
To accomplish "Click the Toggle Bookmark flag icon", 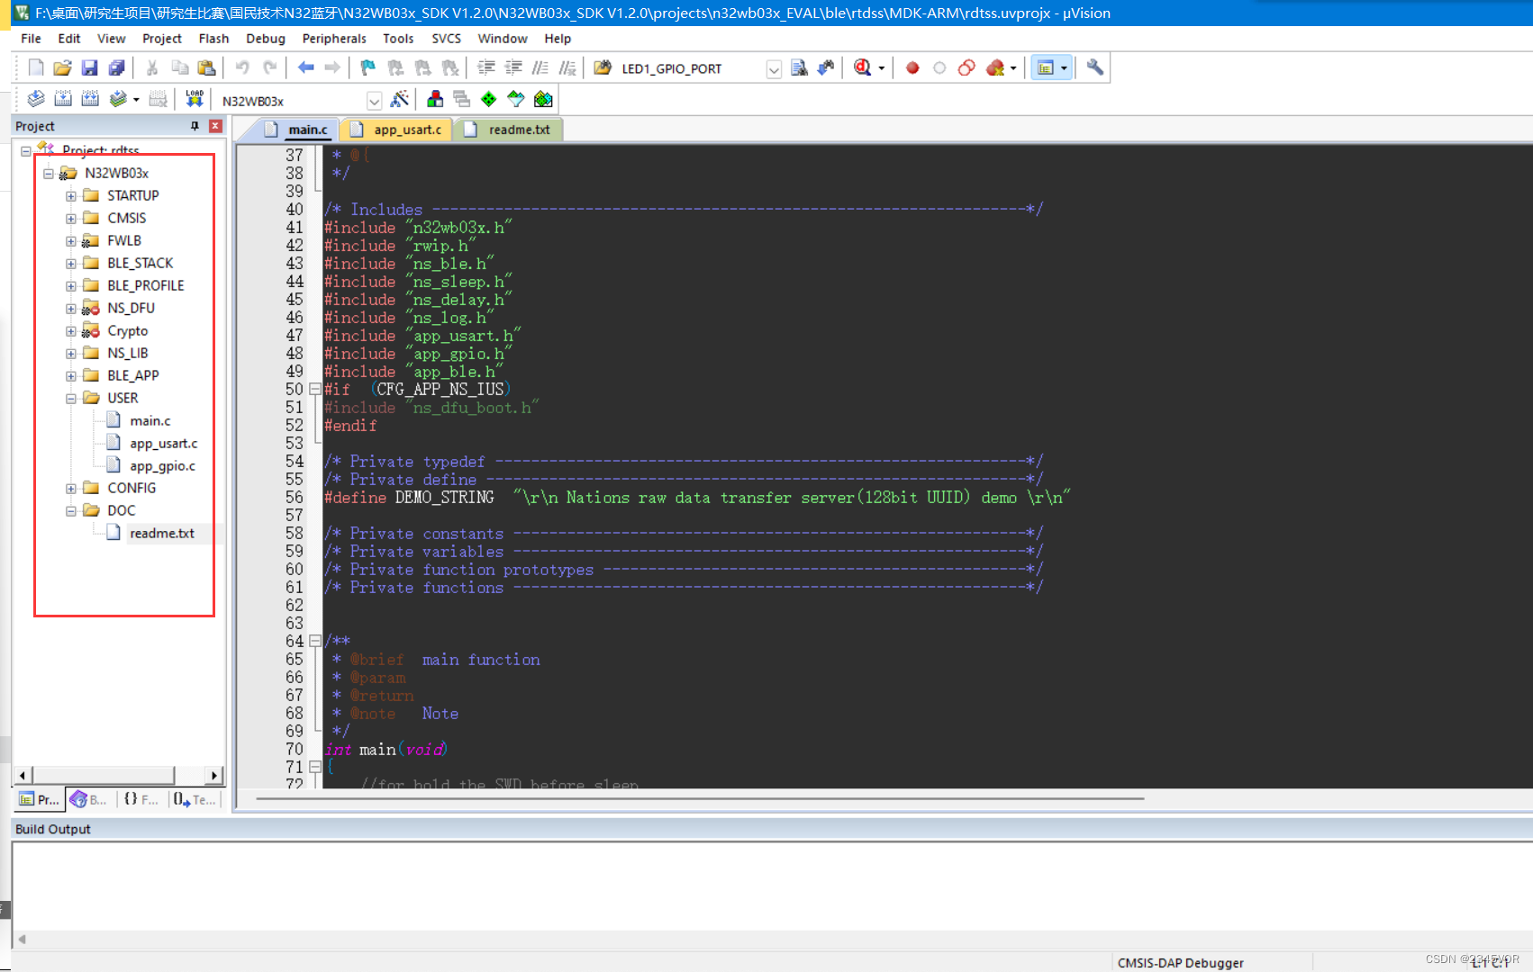I will (x=367, y=68).
